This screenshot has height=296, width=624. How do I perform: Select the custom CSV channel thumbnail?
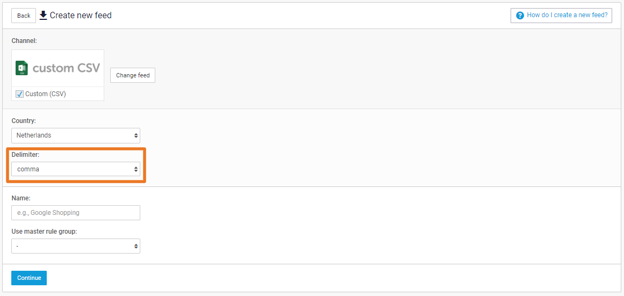coord(58,68)
